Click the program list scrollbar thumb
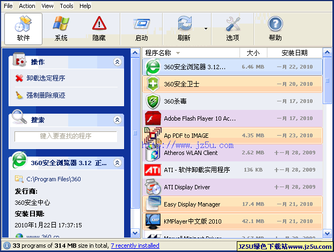This screenshot has height=252, width=334. (328, 80)
